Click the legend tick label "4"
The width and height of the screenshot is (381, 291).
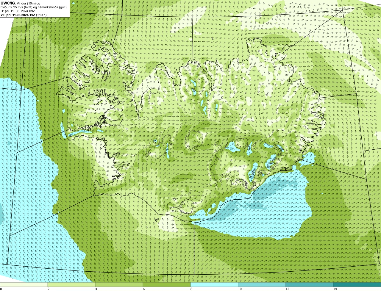pos(96,289)
